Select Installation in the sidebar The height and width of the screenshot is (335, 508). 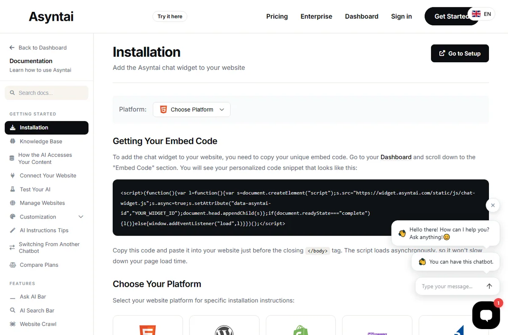click(x=47, y=127)
